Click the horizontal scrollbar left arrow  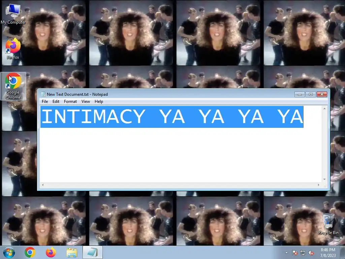point(43,185)
